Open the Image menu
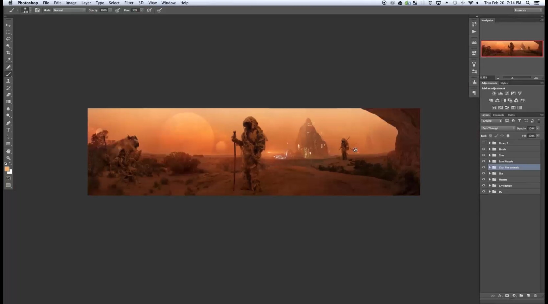 coord(71,3)
